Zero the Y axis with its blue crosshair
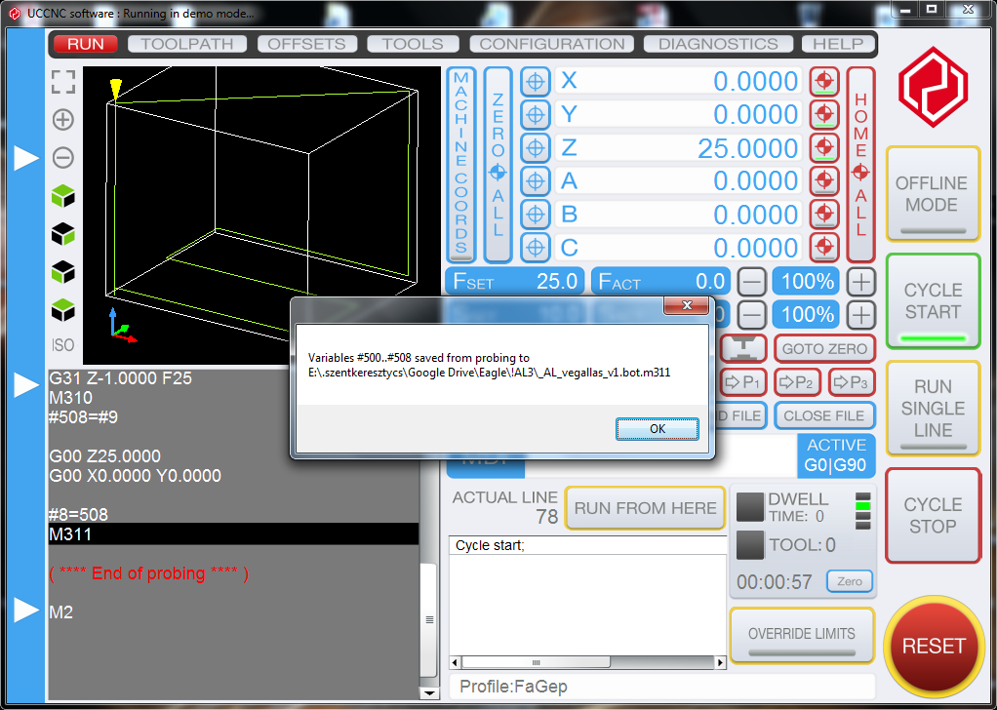This screenshot has width=997, height=710. click(536, 114)
